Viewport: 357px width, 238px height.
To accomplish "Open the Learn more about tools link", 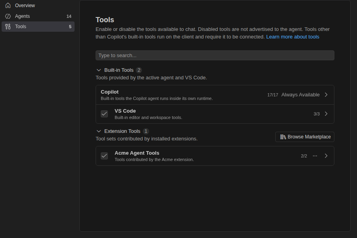I will click(293, 37).
